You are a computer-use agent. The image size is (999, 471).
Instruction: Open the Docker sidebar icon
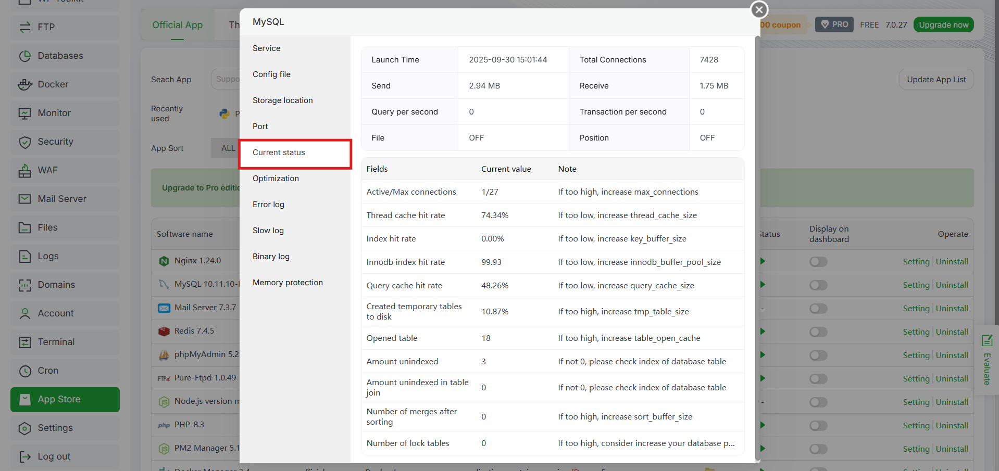coord(24,84)
